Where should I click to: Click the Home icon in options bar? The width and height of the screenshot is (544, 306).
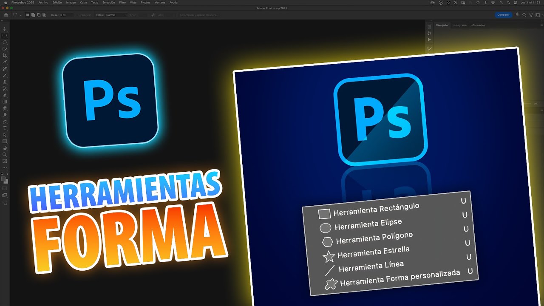coord(6,15)
